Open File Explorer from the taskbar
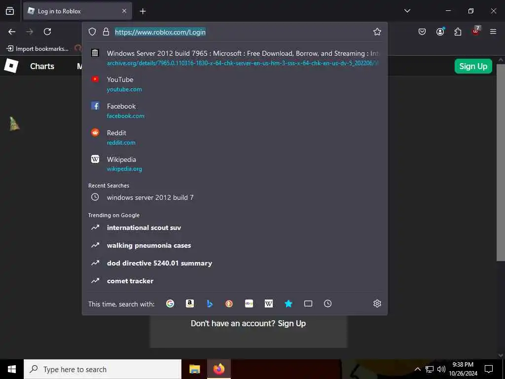 coord(194,369)
